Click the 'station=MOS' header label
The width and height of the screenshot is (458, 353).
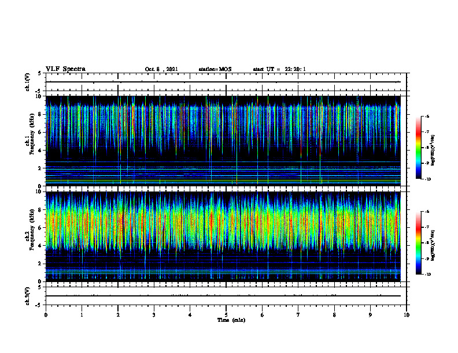[x=215, y=69]
